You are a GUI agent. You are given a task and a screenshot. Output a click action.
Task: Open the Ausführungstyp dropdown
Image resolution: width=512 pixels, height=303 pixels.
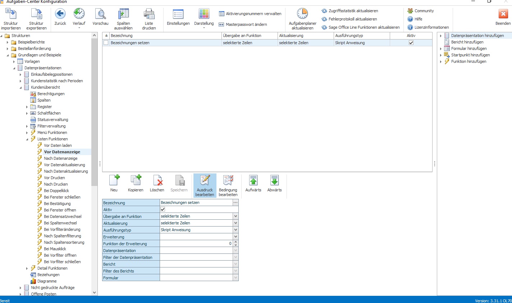(236, 230)
